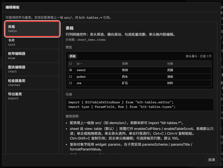Click the 使用说明 section heading
Image resolution: width=223 pixels, height=168 pixels.
click(x=72, y=116)
